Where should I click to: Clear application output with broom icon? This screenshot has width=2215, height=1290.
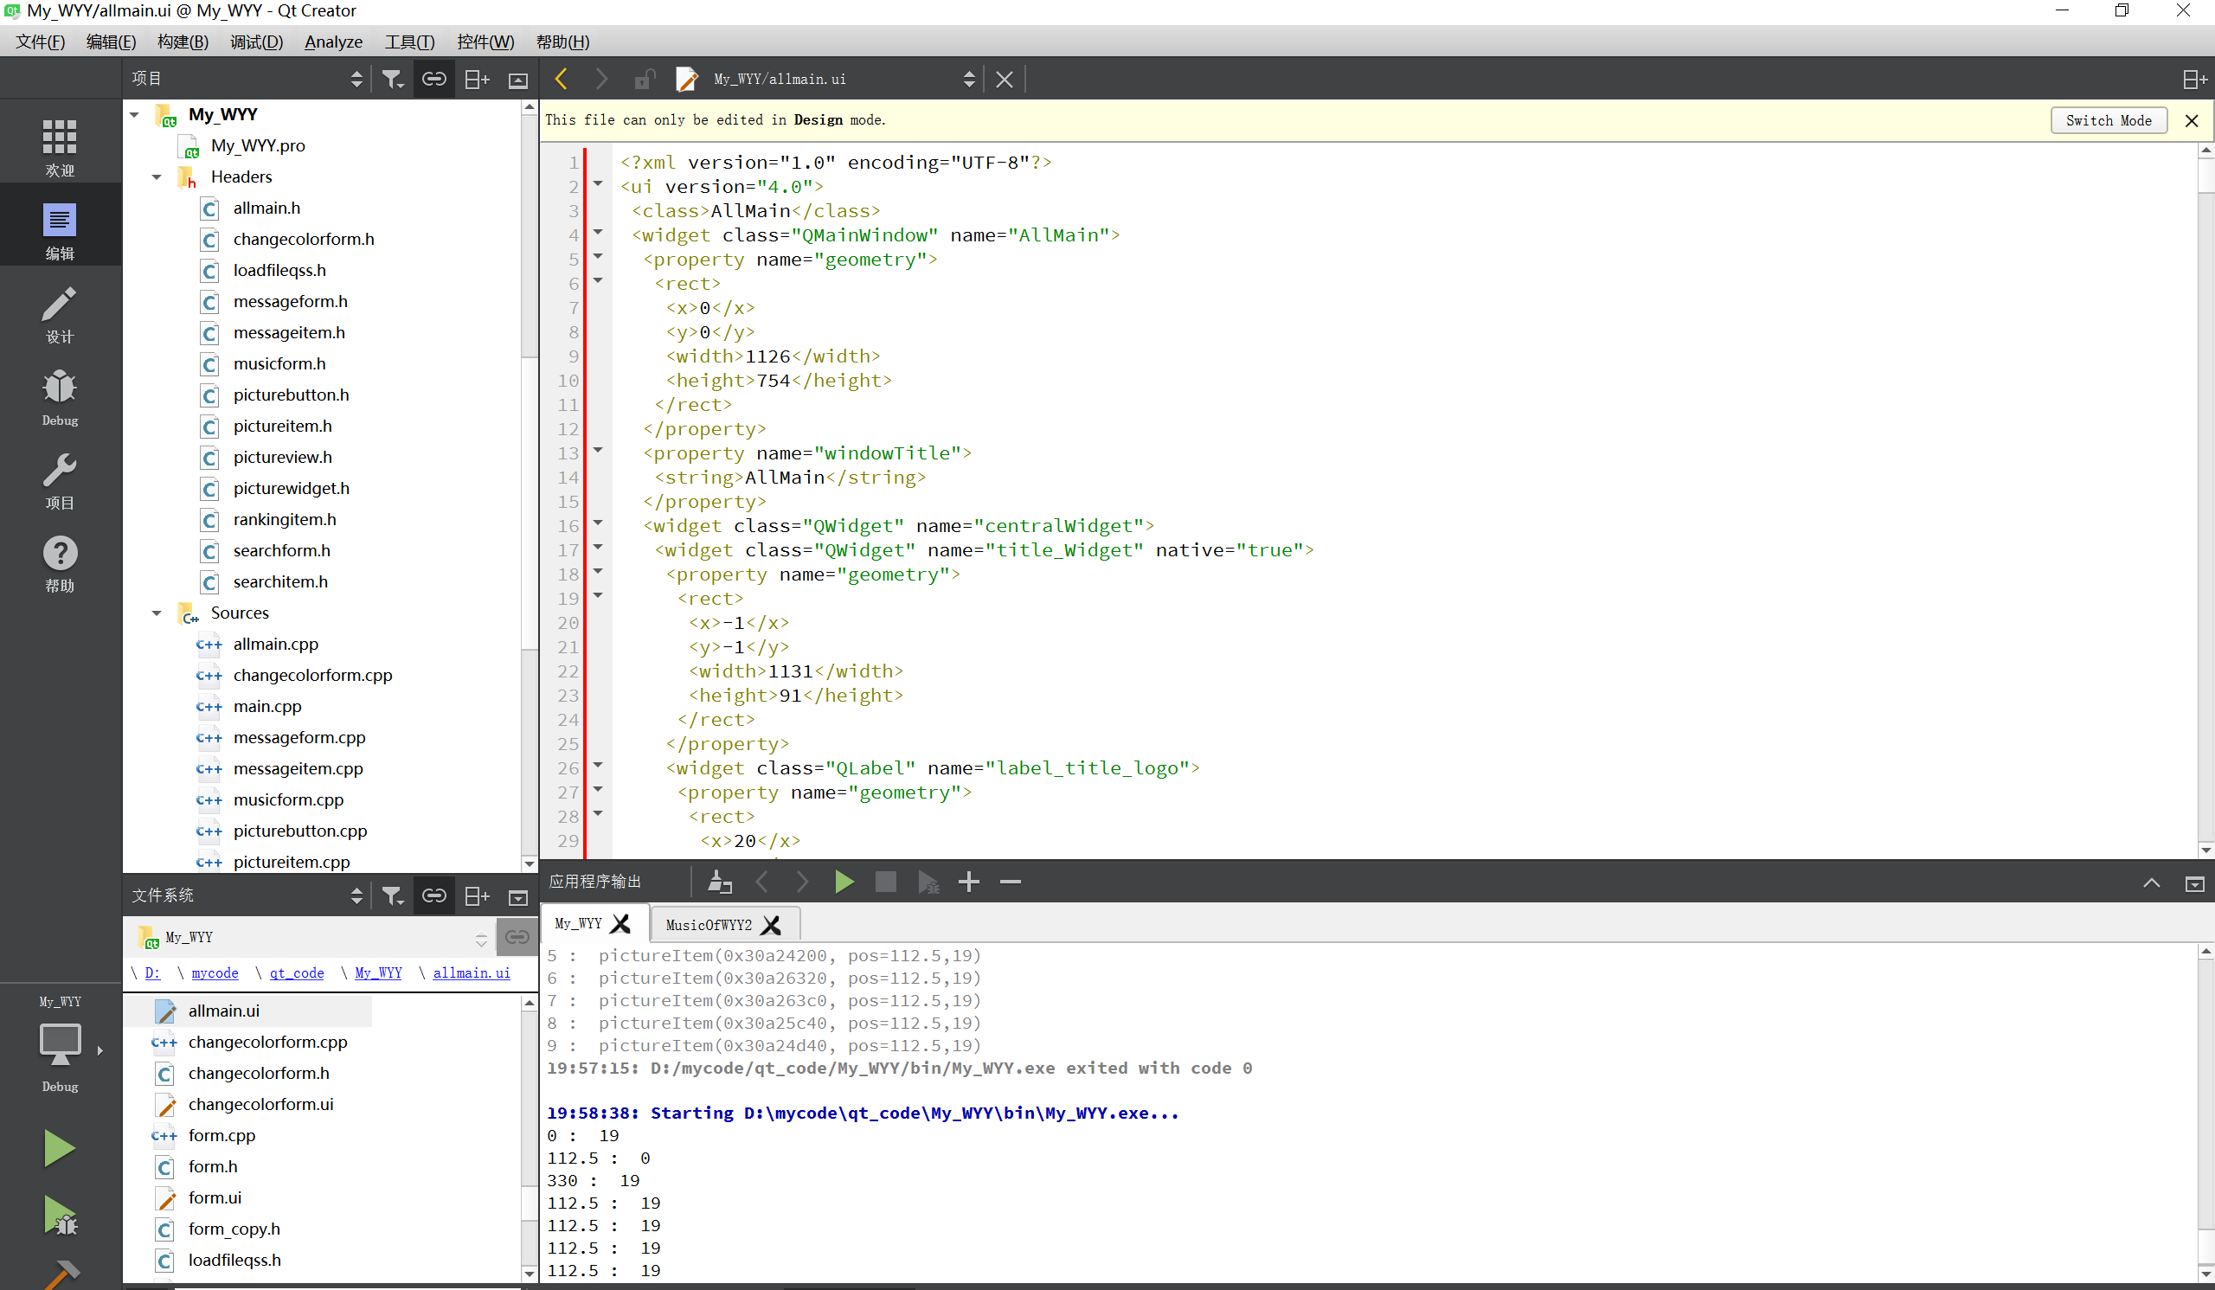pos(720,882)
